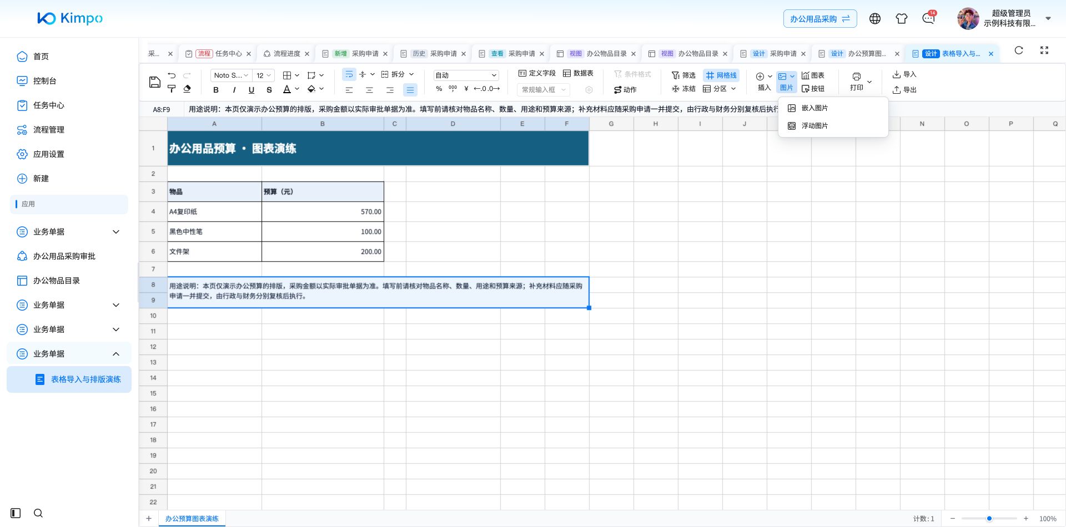Expand the 打印 print options arrow
The image size is (1066, 527).
click(x=869, y=82)
